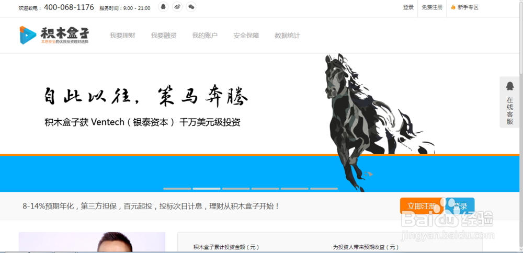Click the phone number 400-068-1176
Image resolution: width=523 pixels, height=253 pixels.
(x=69, y=7)
